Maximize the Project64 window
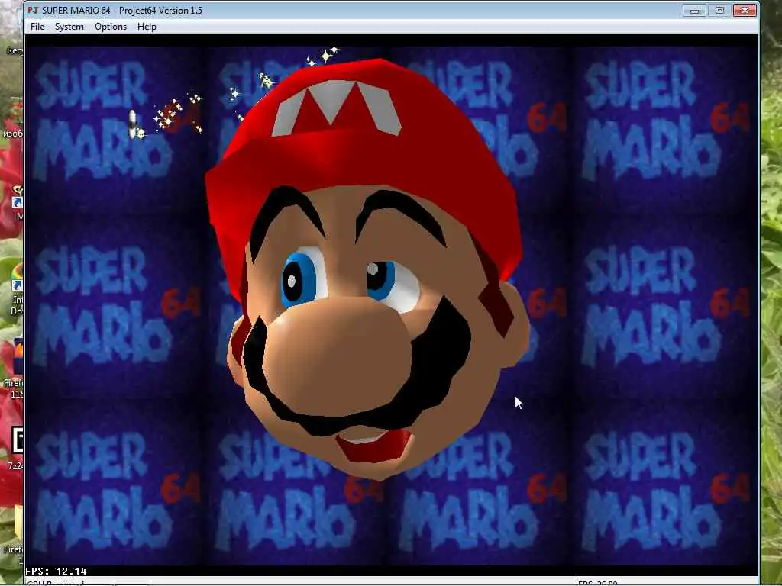 click(719, 11)
